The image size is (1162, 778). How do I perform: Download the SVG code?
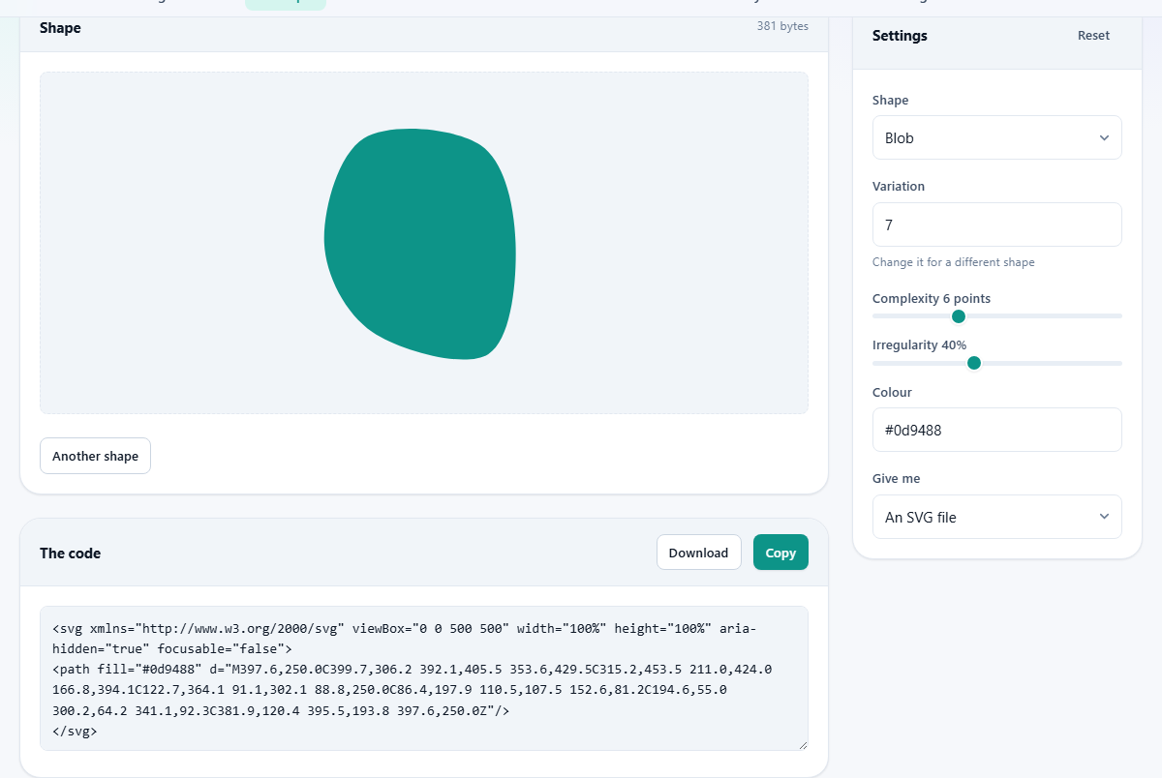point(698,553)
